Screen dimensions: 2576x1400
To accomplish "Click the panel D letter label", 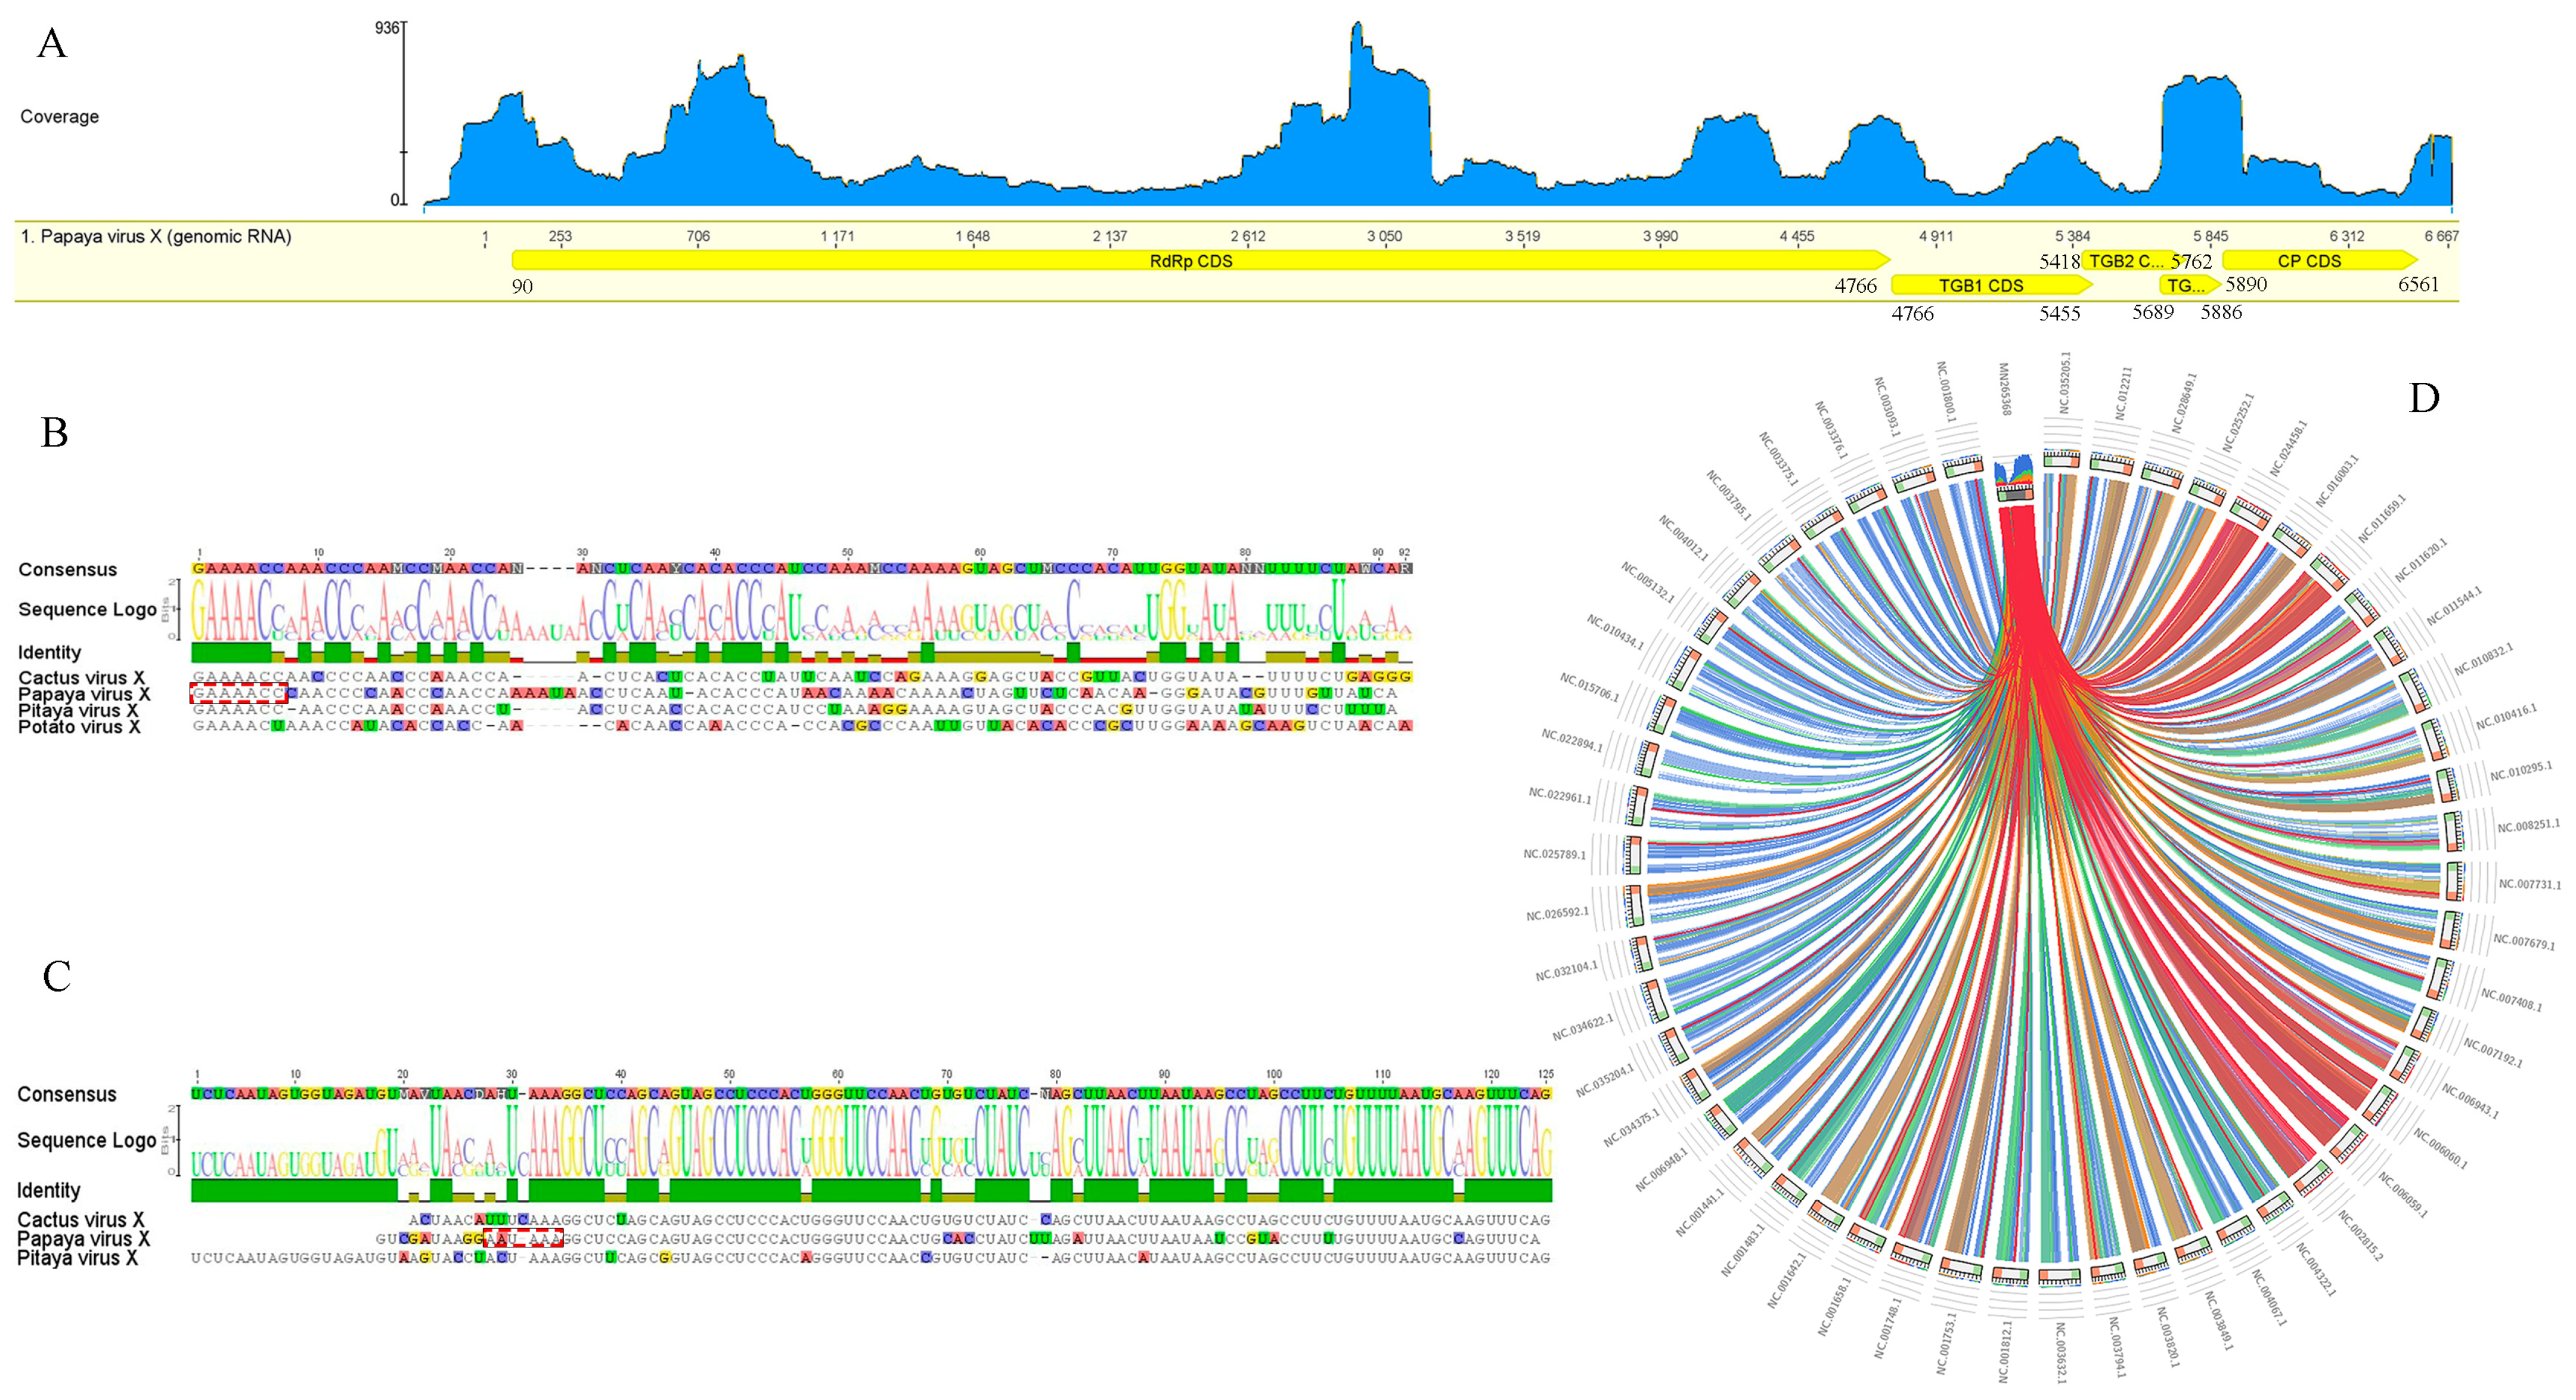I will coord(2423,398).
